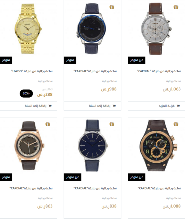185x219 pixels.
Task: Click غير متوفر badge on black-gold chronograph
Action: click(x=137, y=177)
